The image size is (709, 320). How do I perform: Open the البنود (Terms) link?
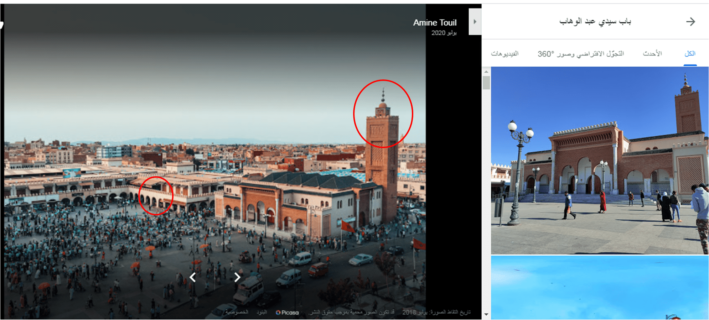click(262, 312)
